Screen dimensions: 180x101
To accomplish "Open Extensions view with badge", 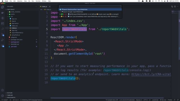I will coord(3,45).
